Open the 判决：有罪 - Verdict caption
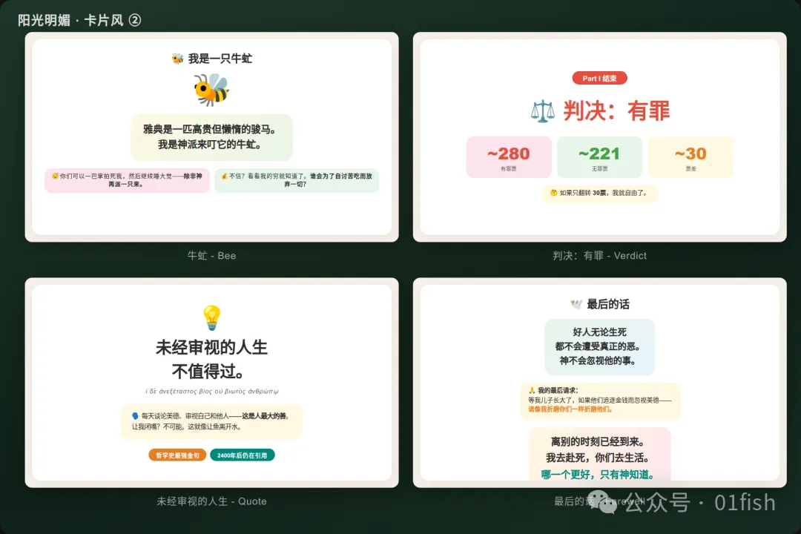The height and width of the screenshot is (534, 801). pyautogui.click(x=599, y=255)
